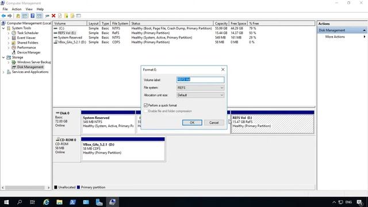Click the Status column header

171,24
